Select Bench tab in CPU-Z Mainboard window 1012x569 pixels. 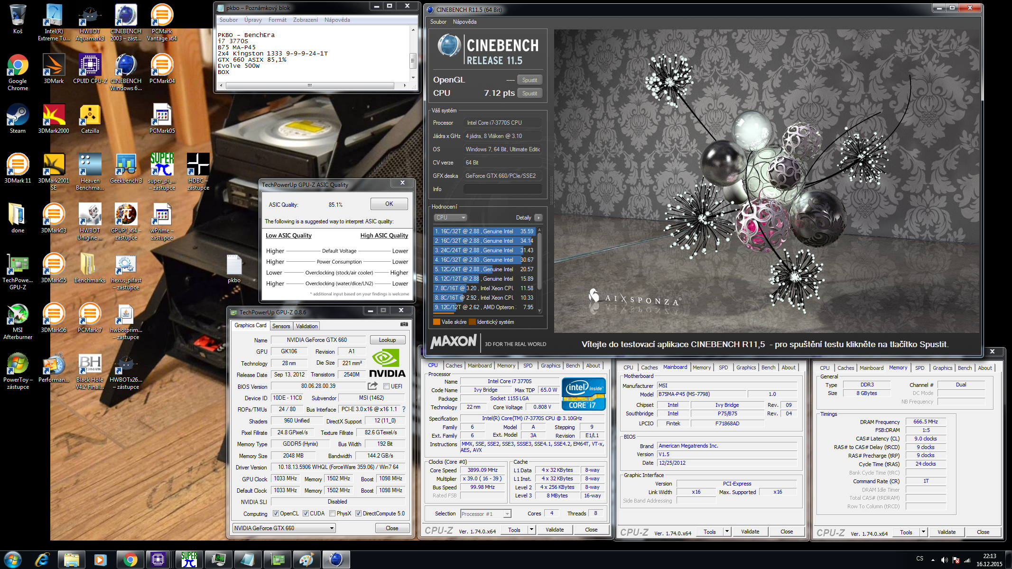click(768, 367)
